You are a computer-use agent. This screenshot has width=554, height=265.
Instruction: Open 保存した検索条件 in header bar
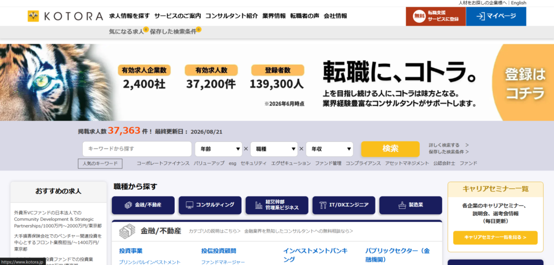pyautogui.click(x=173, y=31)
